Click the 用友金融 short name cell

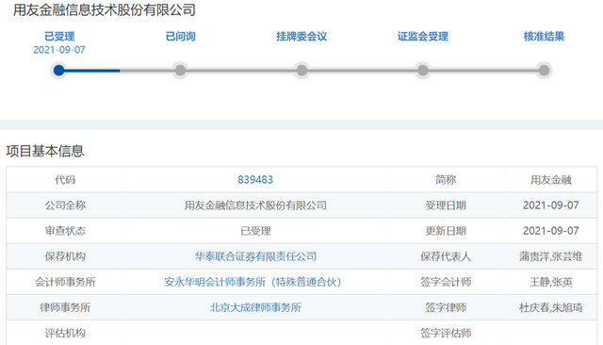click(x=550, y=180)
